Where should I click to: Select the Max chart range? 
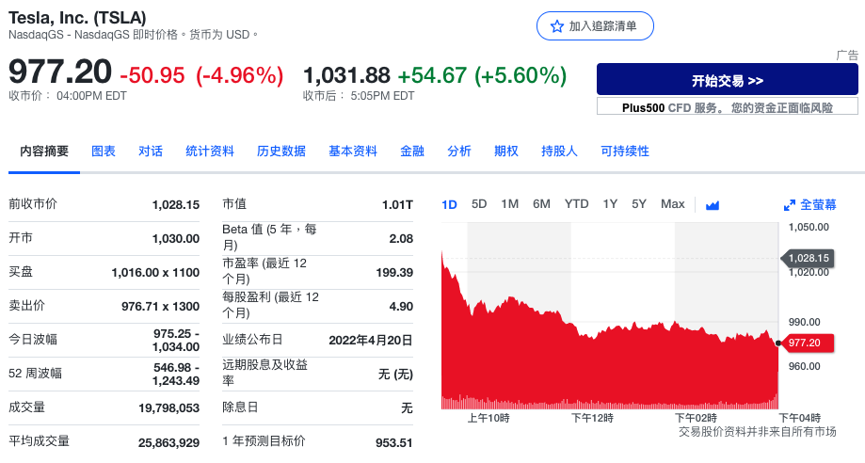(672, 204)
